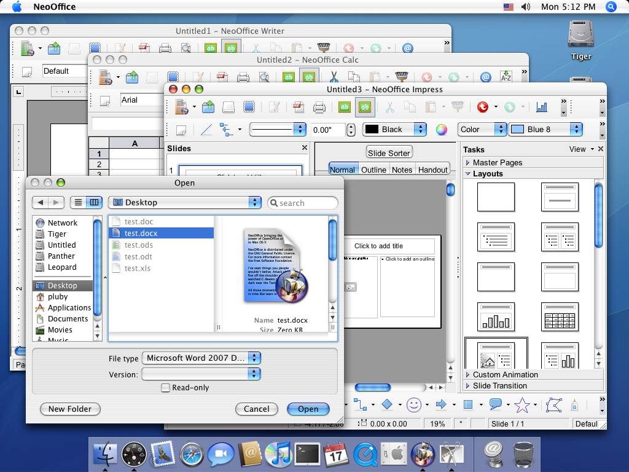Switch file browser to list view
629x472 pixels.
pyautogui.click(x=78, y=202)
